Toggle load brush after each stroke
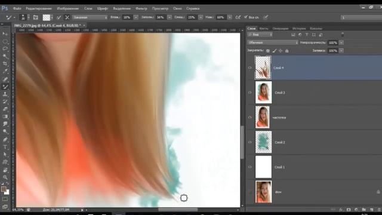Screen dimensions: 382x215 (x=58, y=17)
